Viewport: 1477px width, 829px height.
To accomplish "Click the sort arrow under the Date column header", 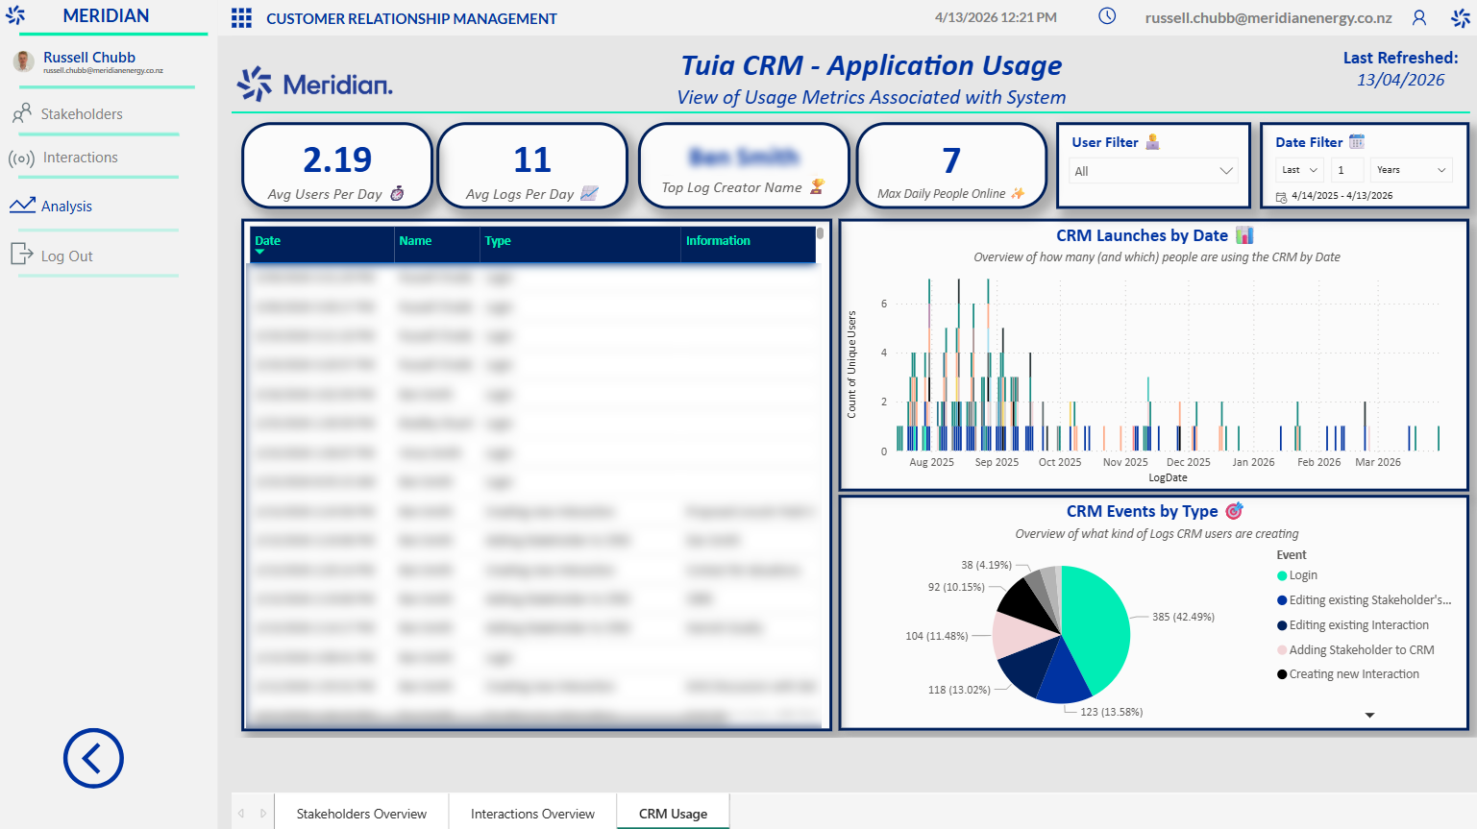I will [259, 253].
